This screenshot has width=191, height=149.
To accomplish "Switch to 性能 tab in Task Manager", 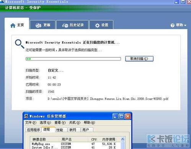I will point(61,130).
